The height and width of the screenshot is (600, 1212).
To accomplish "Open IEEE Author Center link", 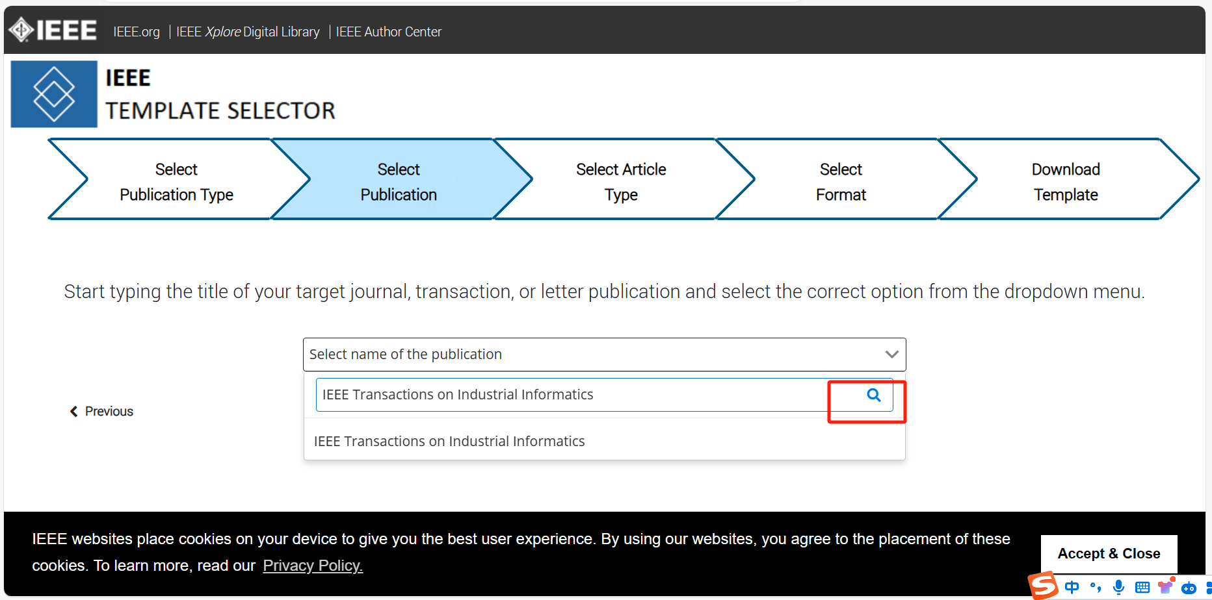I will tap(389, 32).
